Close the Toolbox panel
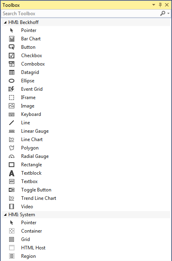 [x=167, y=5]
